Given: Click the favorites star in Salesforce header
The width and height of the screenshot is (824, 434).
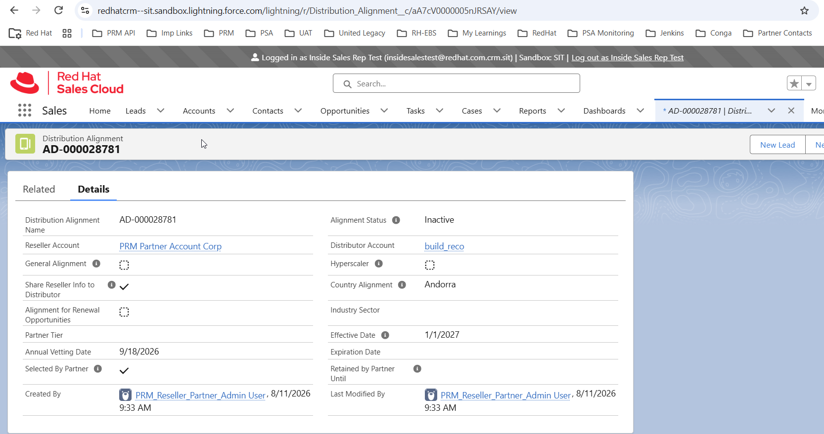Looking at the screenshot, I should point(794,83).
